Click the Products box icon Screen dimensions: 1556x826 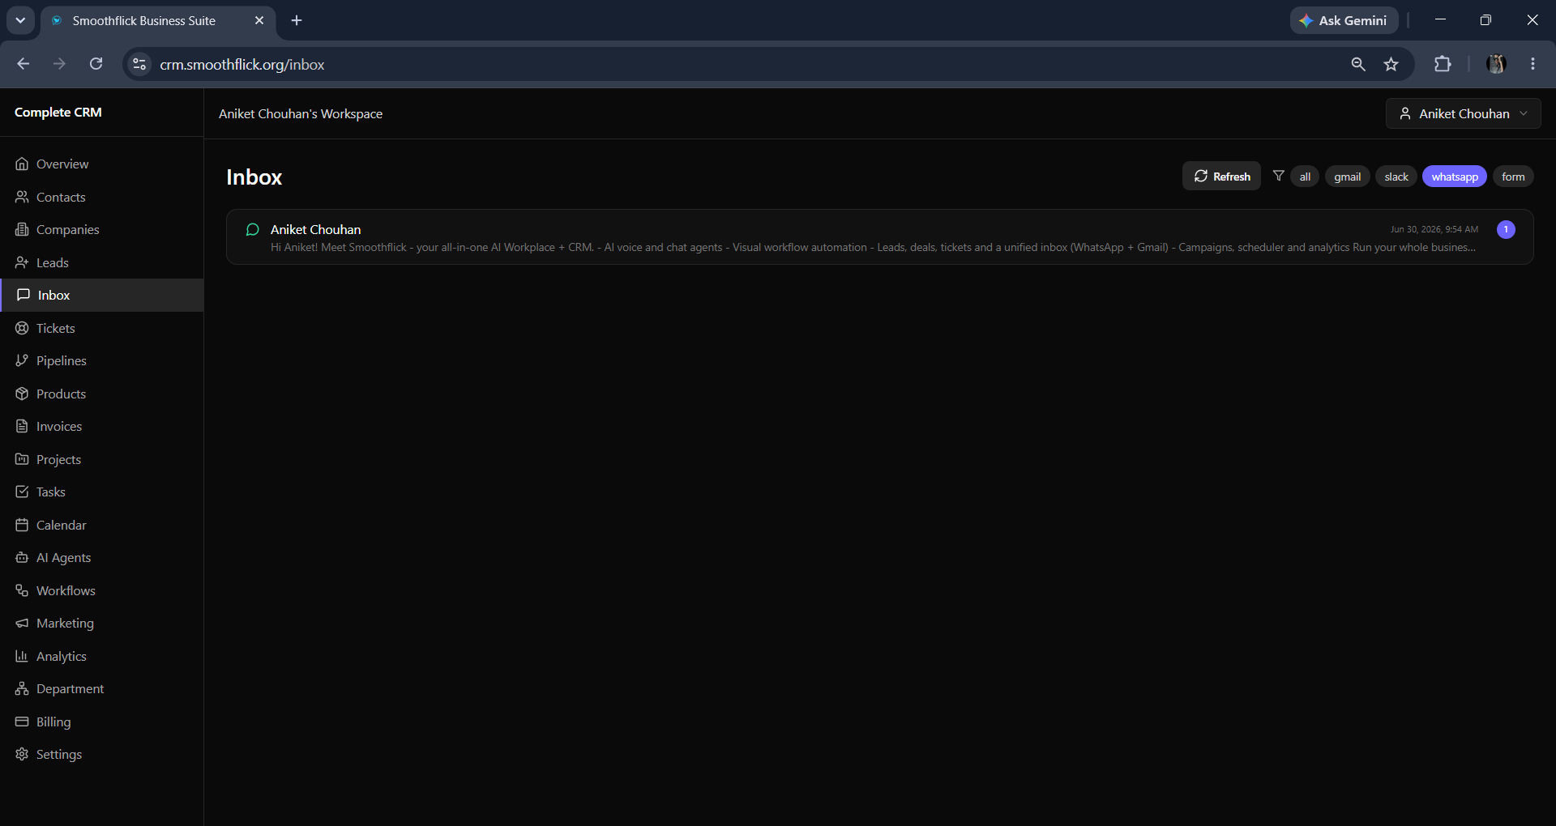point(22,394)
